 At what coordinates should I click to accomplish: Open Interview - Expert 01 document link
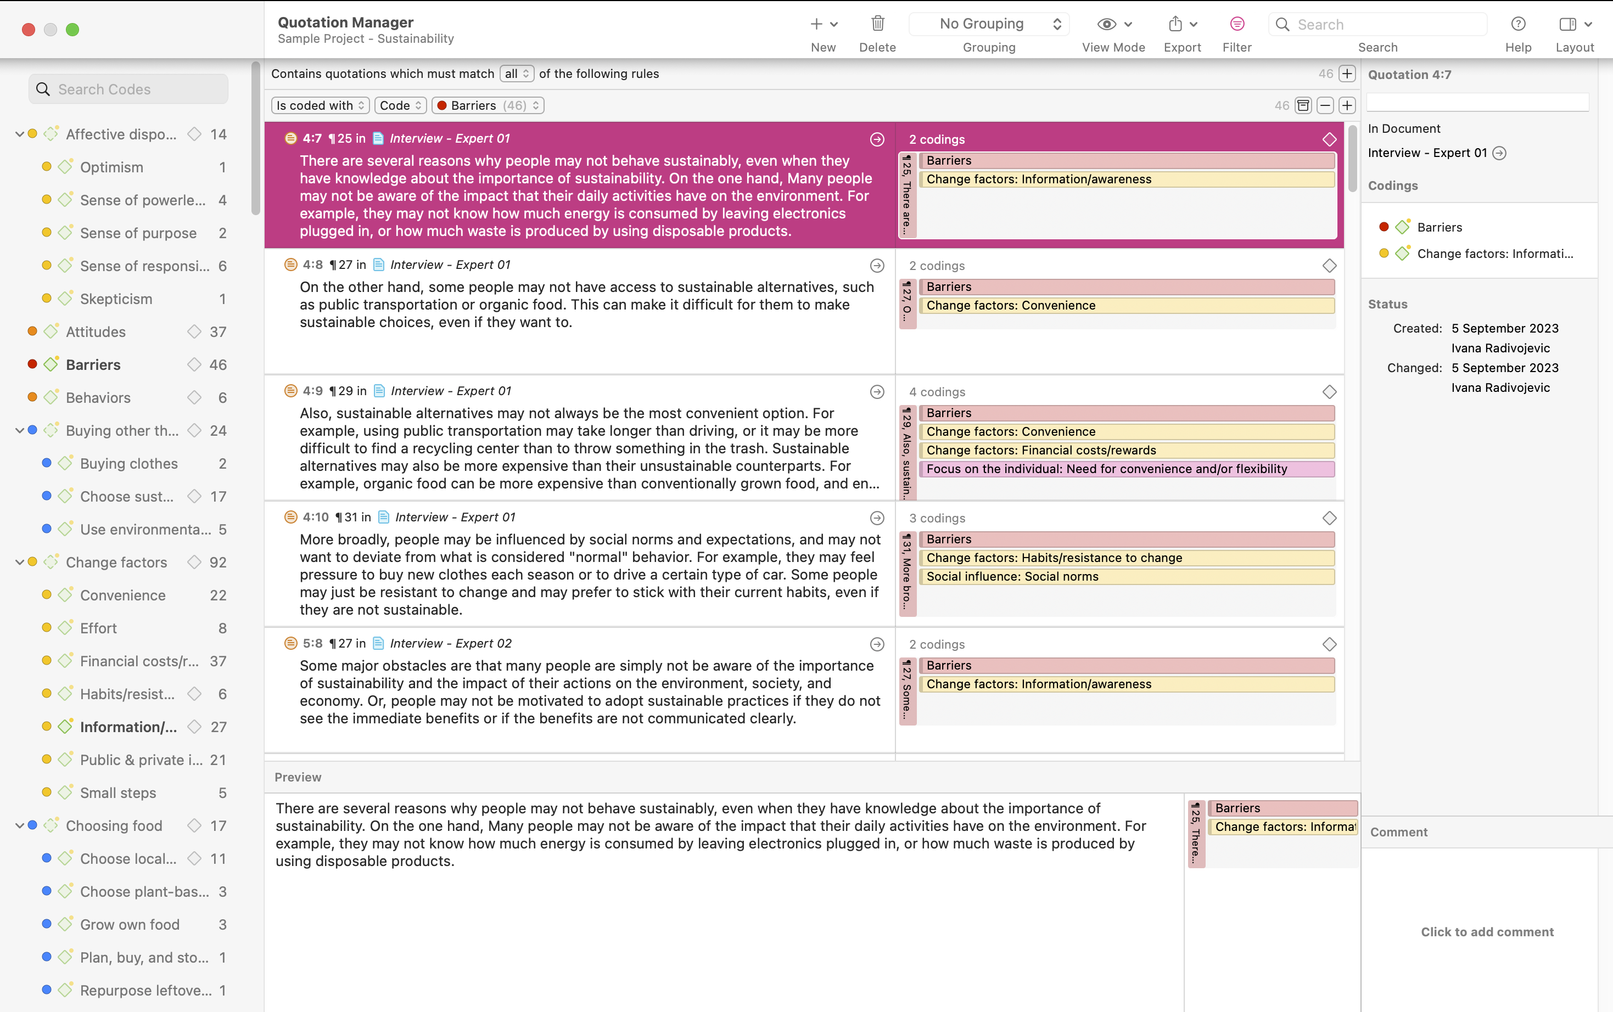[x=1427, y=153]
